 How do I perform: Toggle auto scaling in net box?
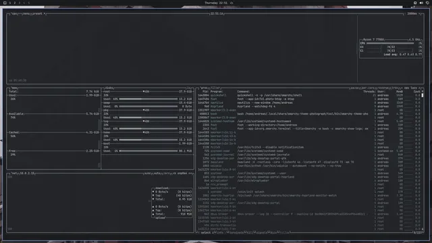coord(157,173)
